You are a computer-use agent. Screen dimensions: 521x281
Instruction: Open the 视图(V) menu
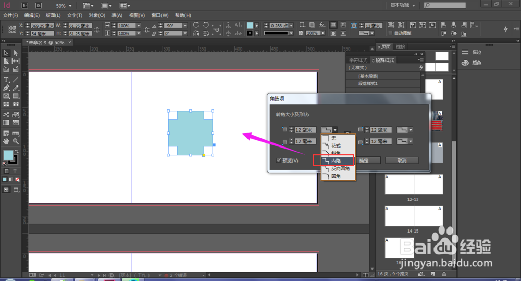click(x=137, y=15)
